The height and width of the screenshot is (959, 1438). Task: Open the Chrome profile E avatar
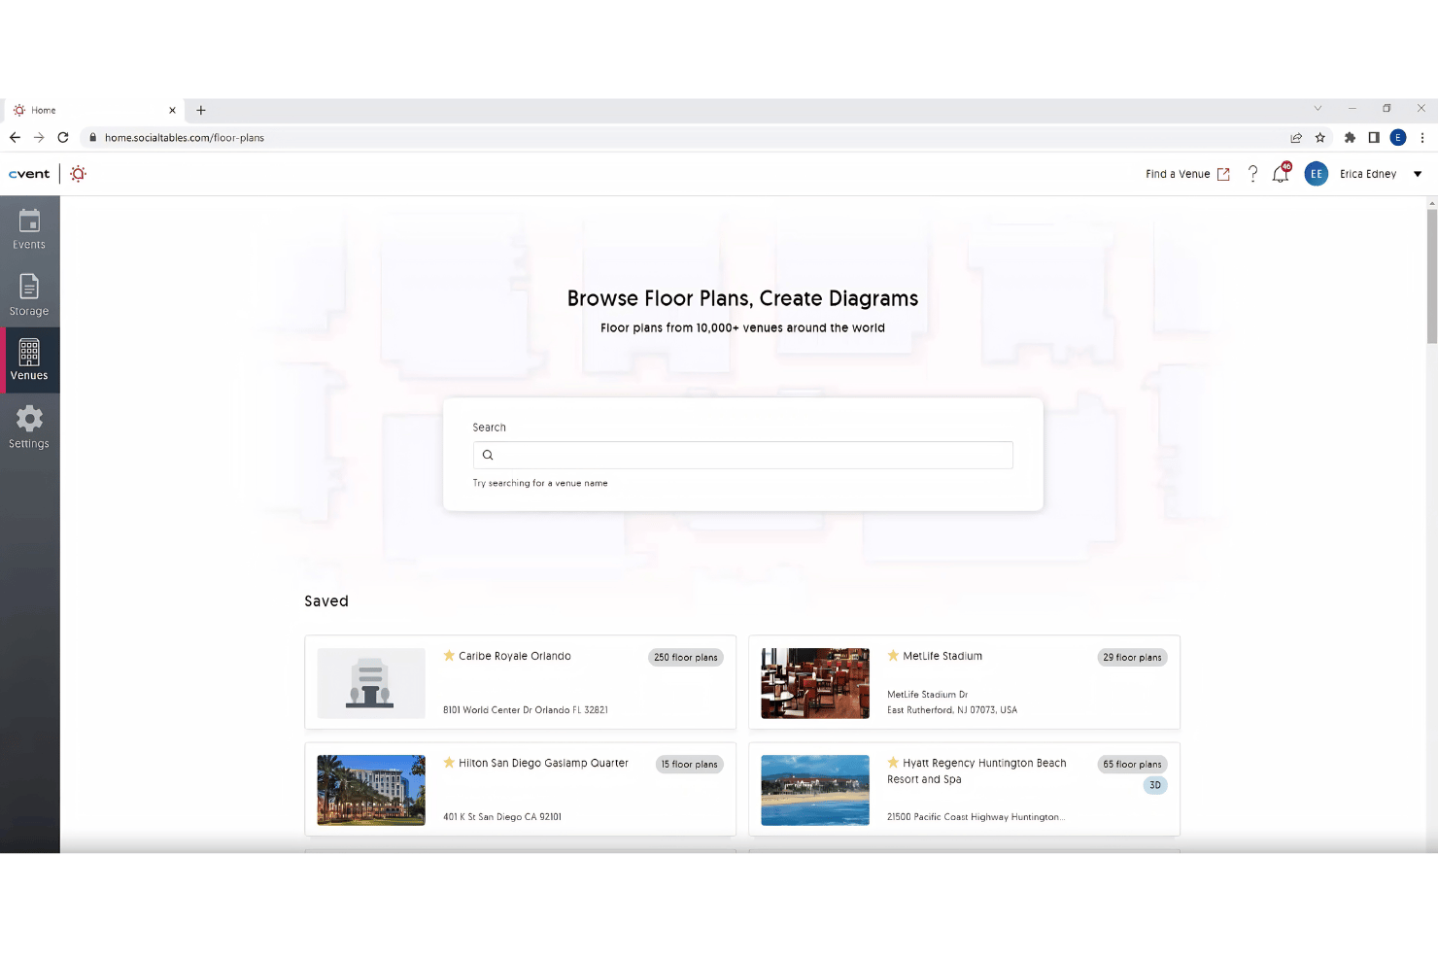1398,137
